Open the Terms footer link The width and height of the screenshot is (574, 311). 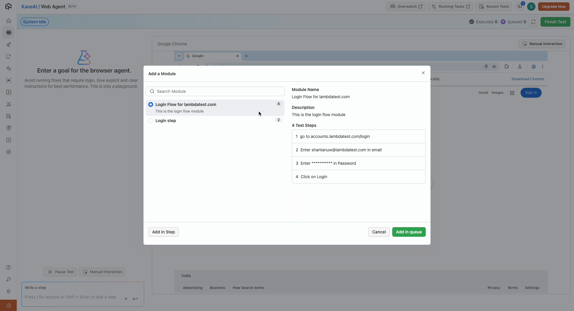512,288
